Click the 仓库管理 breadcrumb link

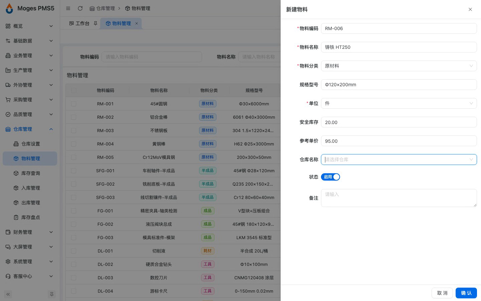coord(102,8)
